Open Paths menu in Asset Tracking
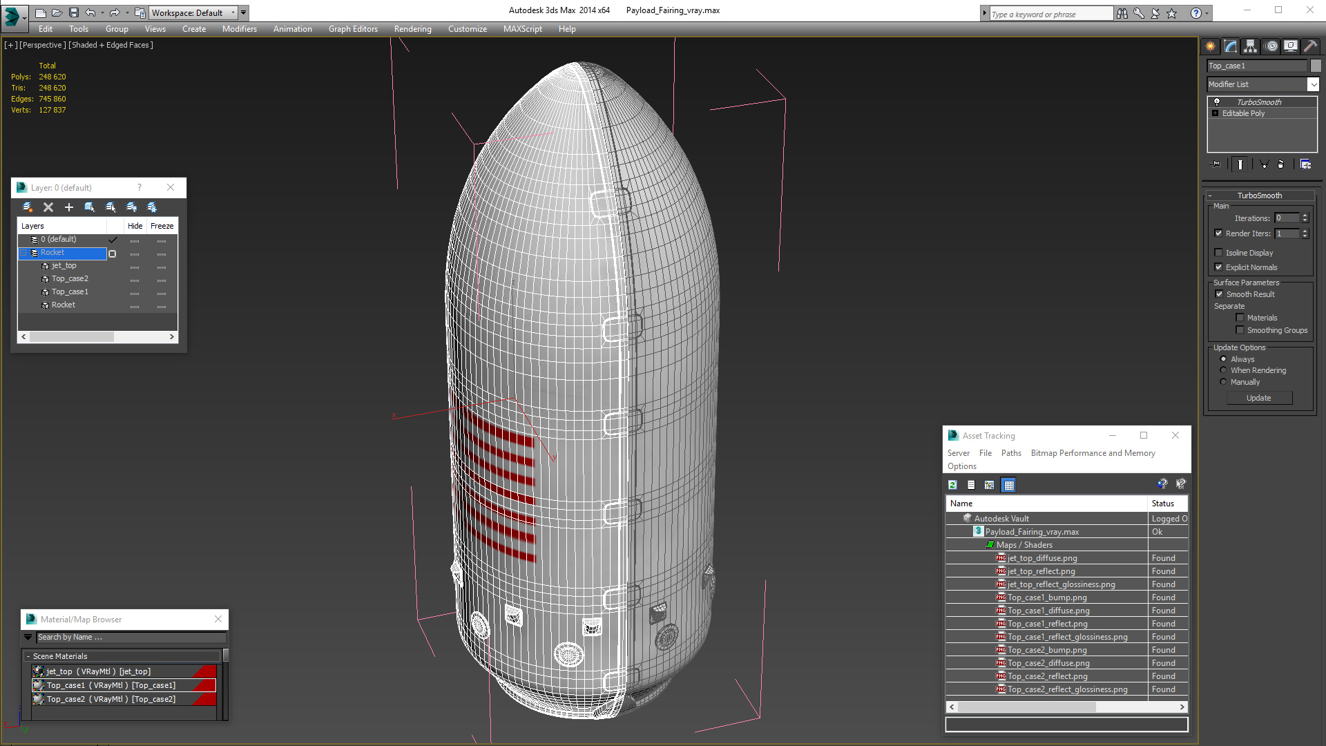Screen dimensions: 1326x746 pos(1011,453)
